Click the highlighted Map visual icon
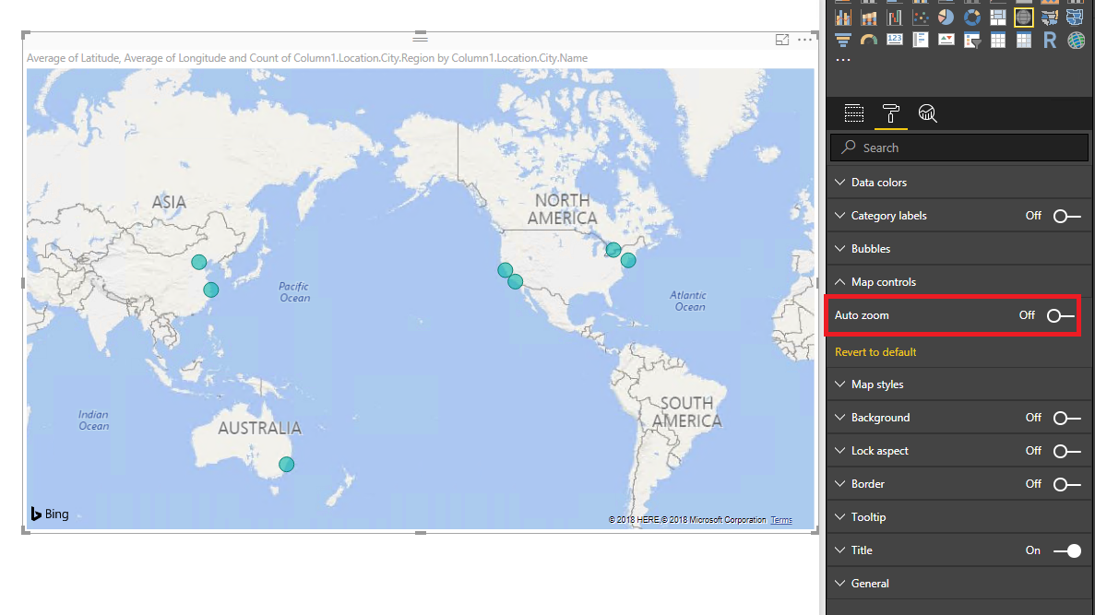 point(1024,18)
